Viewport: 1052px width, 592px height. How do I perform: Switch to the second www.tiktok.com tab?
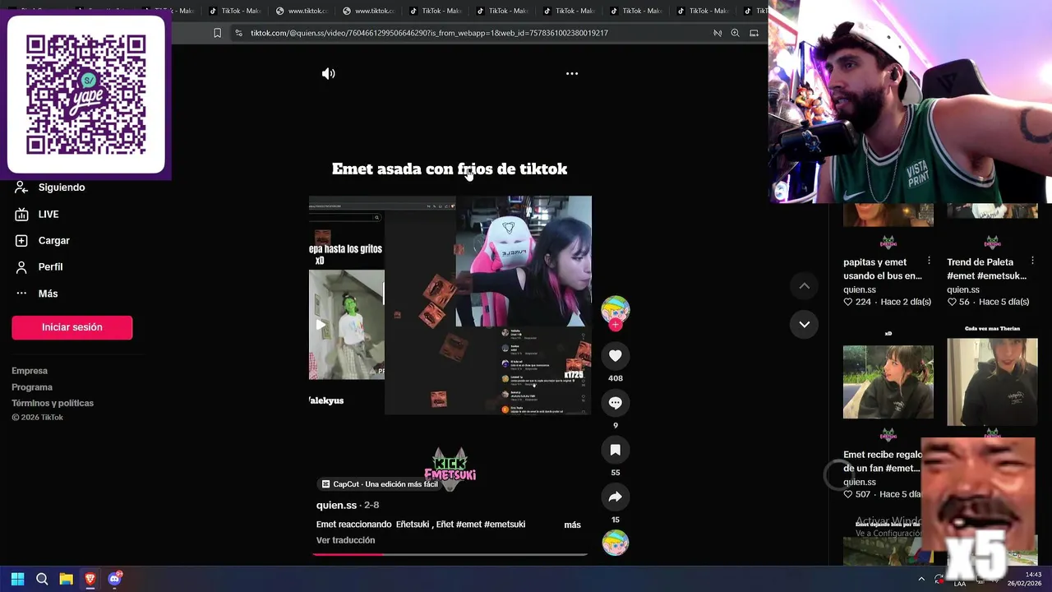368,11
